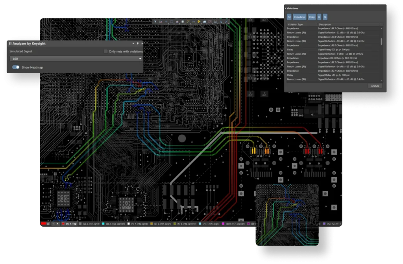Click the red LS layer color swatch
Image resolution: width=403 pixels, height=264 pixels.
click(x=43, y=223)
